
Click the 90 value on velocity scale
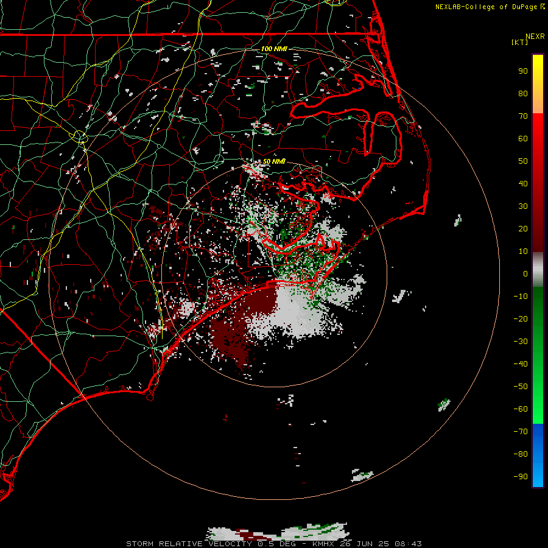(x=523, y=71)
